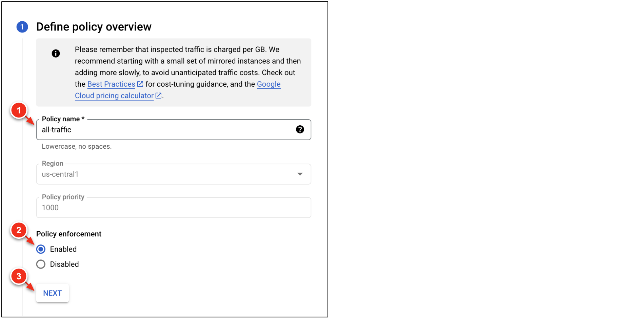Click the blue step 1 circle indicator
The height and width of the screenshot is (319, 634).
pyautogui.click(x=22, y=27)
